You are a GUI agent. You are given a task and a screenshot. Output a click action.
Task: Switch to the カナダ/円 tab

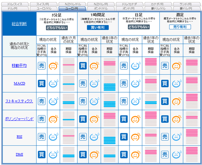click(x=158, y=4)
